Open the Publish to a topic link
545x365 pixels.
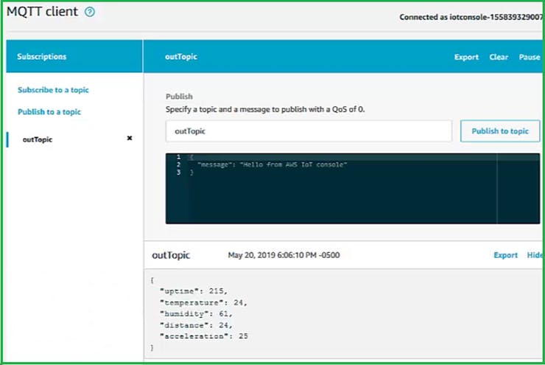[49, 112]
